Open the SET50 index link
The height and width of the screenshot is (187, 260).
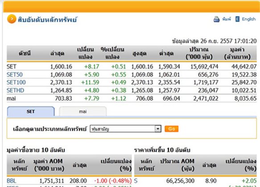15,74
